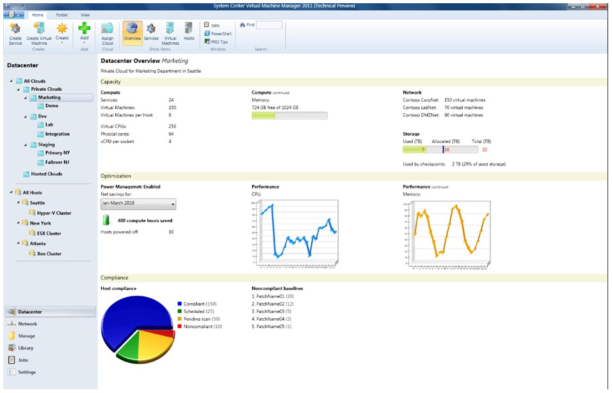Screen dimensions: 612x393
Task: Open the Datacenter workspace
Action: tap(51, 312)
